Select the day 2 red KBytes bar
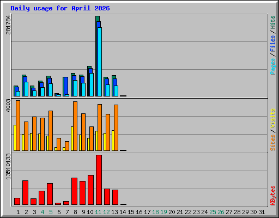 25,193
